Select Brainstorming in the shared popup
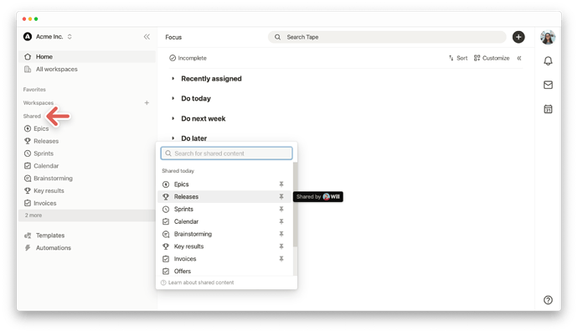This screenshot has width=578, height=332. [224, 234]
